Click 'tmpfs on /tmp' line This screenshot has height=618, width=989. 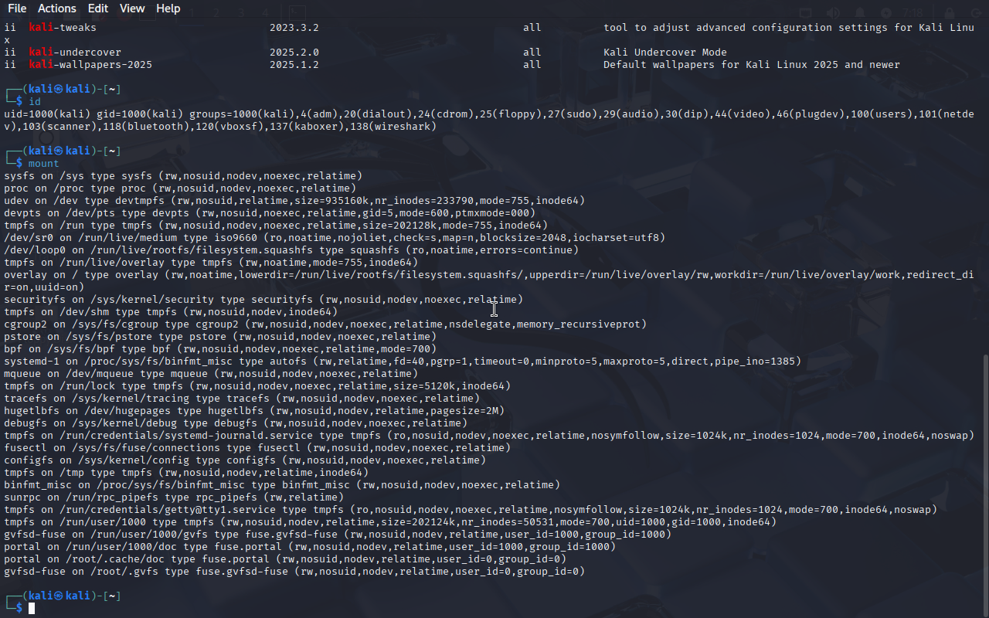pos(186,472)
